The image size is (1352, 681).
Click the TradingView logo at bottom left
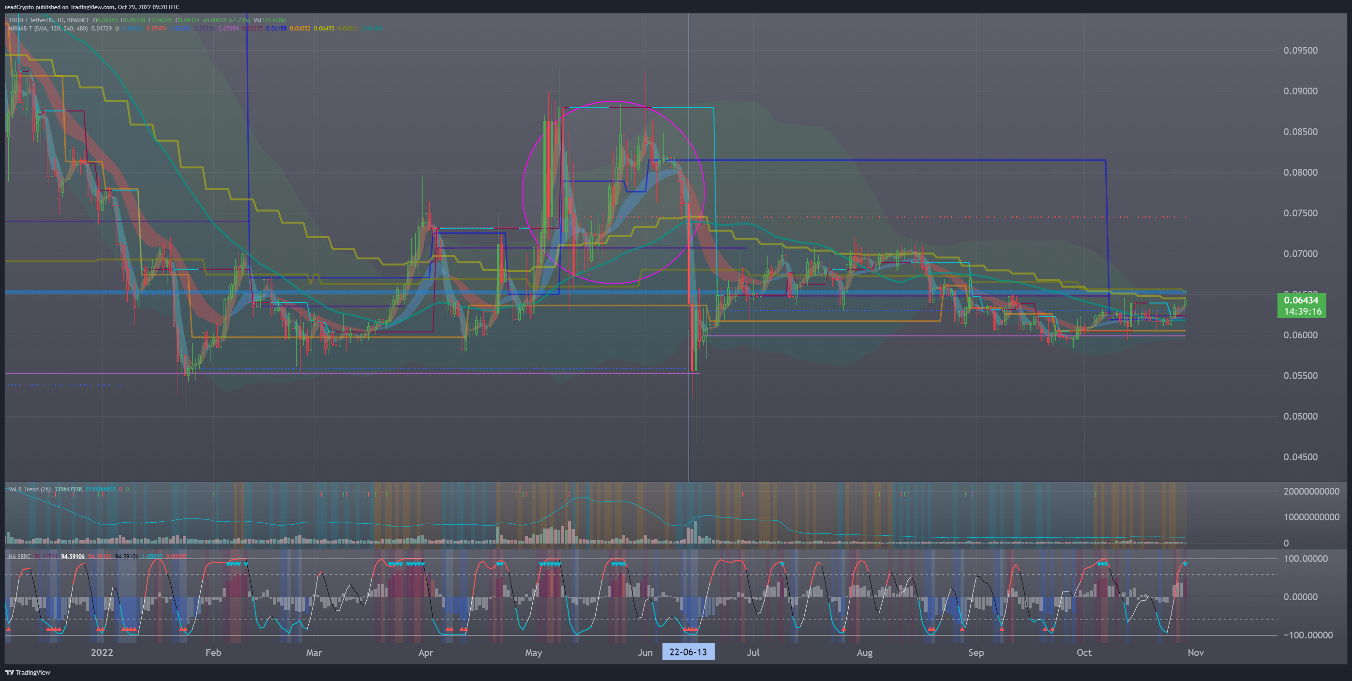click(x=27, y=673)
